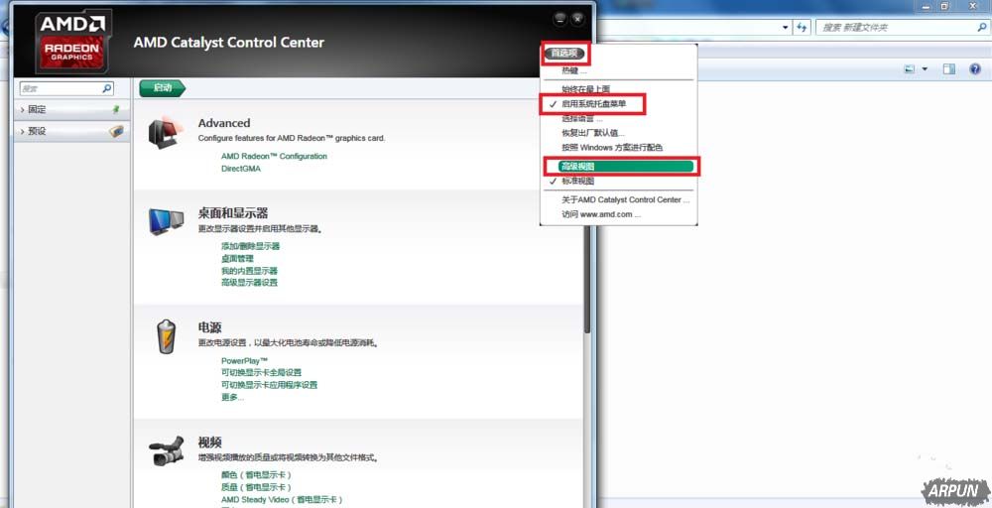Screen dimensions: 992x508
Task: Select the checked 标准视图 option
Action: [x=577, y=181]
